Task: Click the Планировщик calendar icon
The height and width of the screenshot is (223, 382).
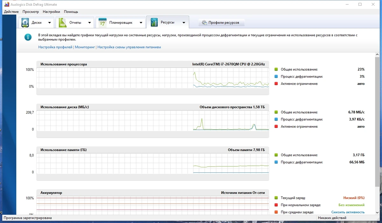Action: 102,23
